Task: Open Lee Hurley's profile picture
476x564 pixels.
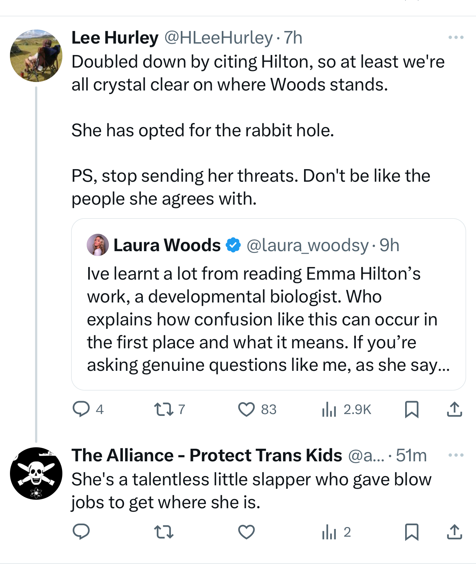Action: [36, 55]
